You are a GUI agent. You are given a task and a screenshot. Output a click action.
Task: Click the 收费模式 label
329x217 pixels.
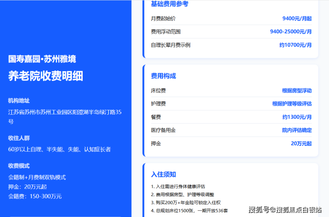pyautogui.click(x=19, y=166)
